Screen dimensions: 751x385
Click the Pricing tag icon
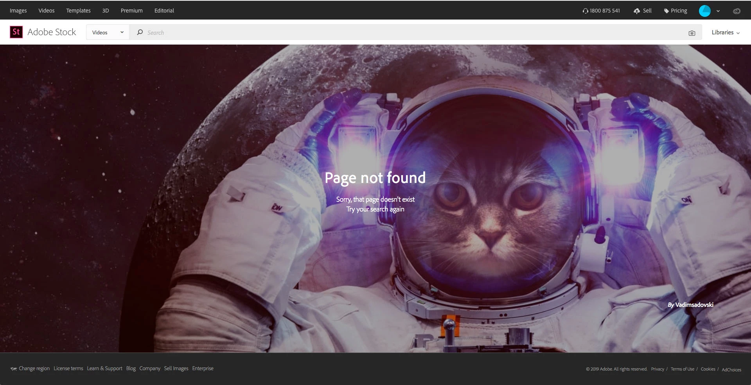667,11
